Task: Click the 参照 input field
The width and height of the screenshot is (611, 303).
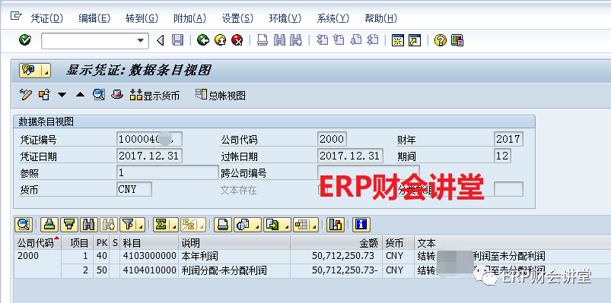Action: click(167, 172)
